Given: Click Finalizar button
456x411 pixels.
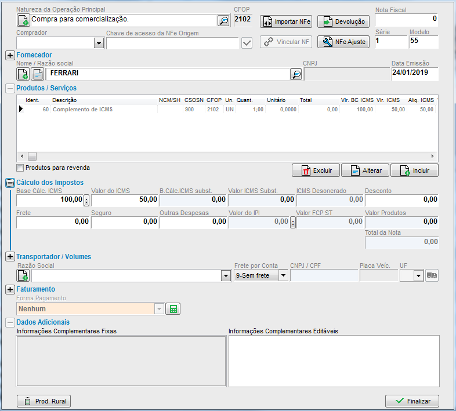Looking at the screenshot, I should (x=412, y=401).
